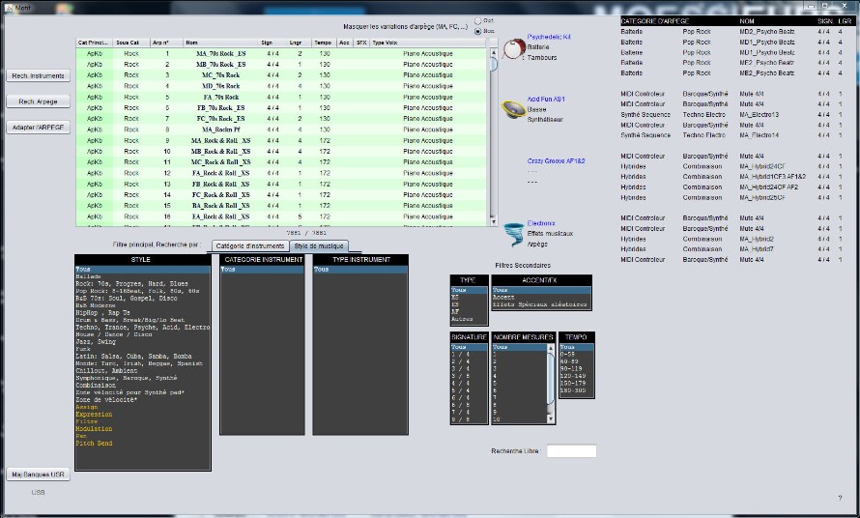Open the Crazy Groove AF1&2 link

pos(556,161)
